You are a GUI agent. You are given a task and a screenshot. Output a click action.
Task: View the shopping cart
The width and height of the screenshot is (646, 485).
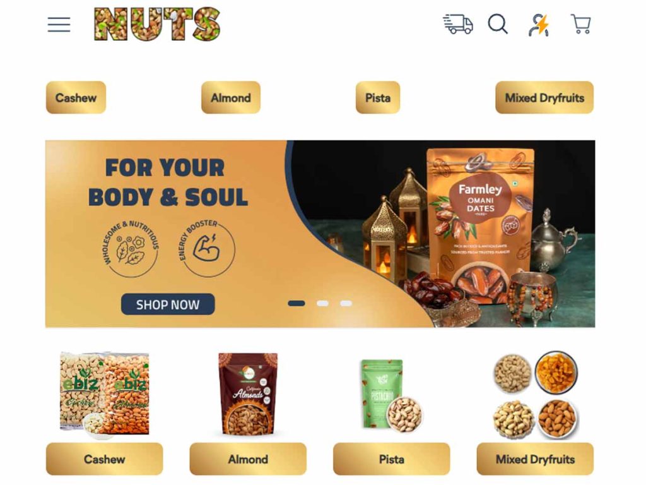click(x=581, y=25)
